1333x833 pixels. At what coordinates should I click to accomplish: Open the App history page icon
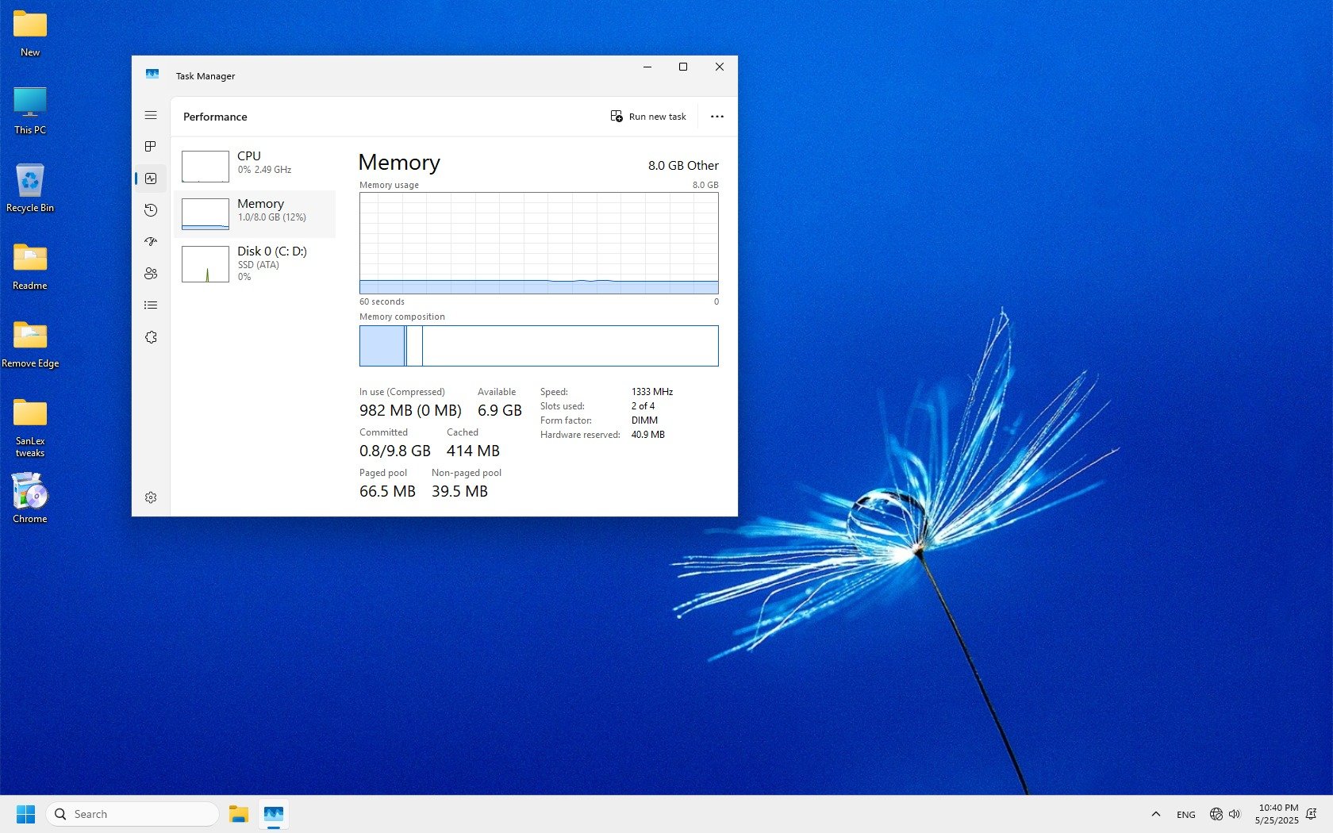[151, 210]
